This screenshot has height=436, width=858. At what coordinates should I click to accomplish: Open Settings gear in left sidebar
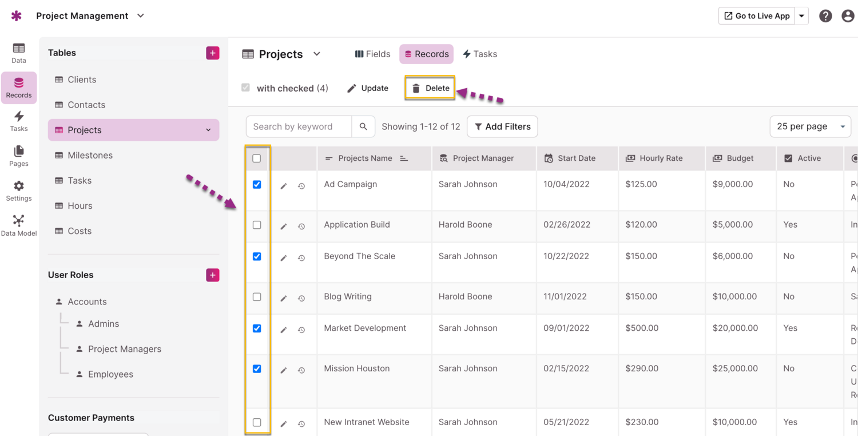18,191
